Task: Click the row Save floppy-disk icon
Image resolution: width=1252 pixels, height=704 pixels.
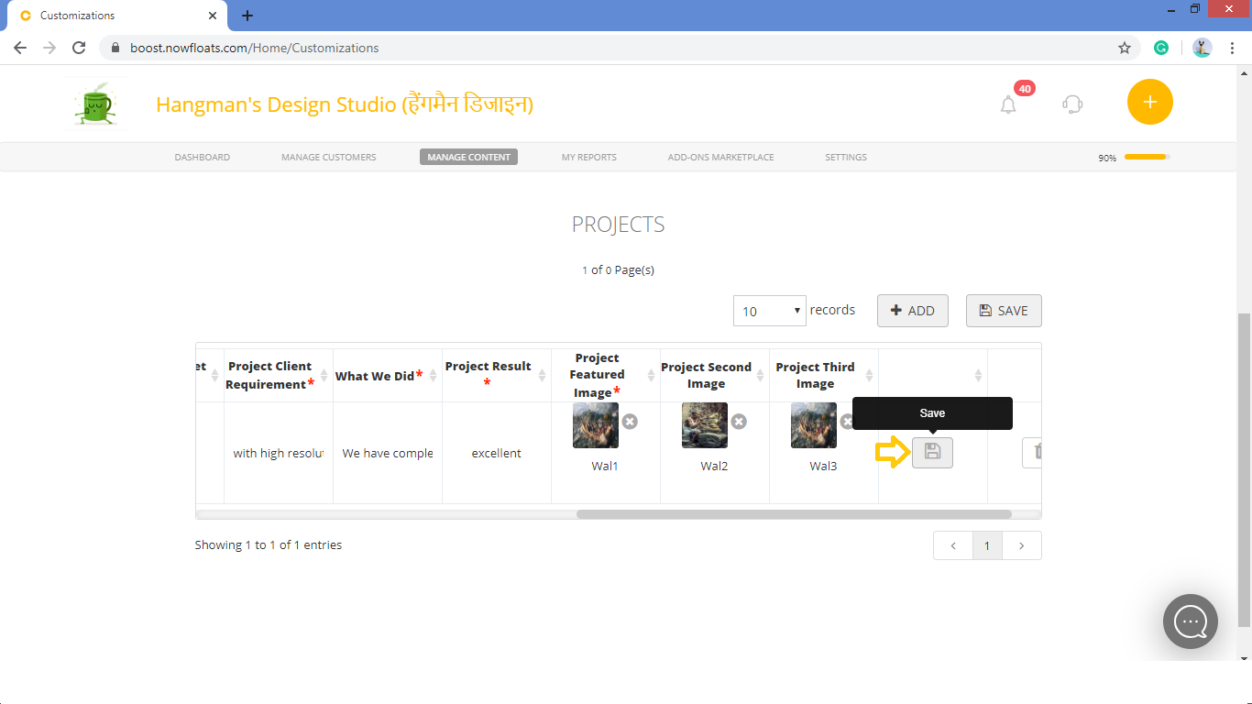Action: coord(932,452)
